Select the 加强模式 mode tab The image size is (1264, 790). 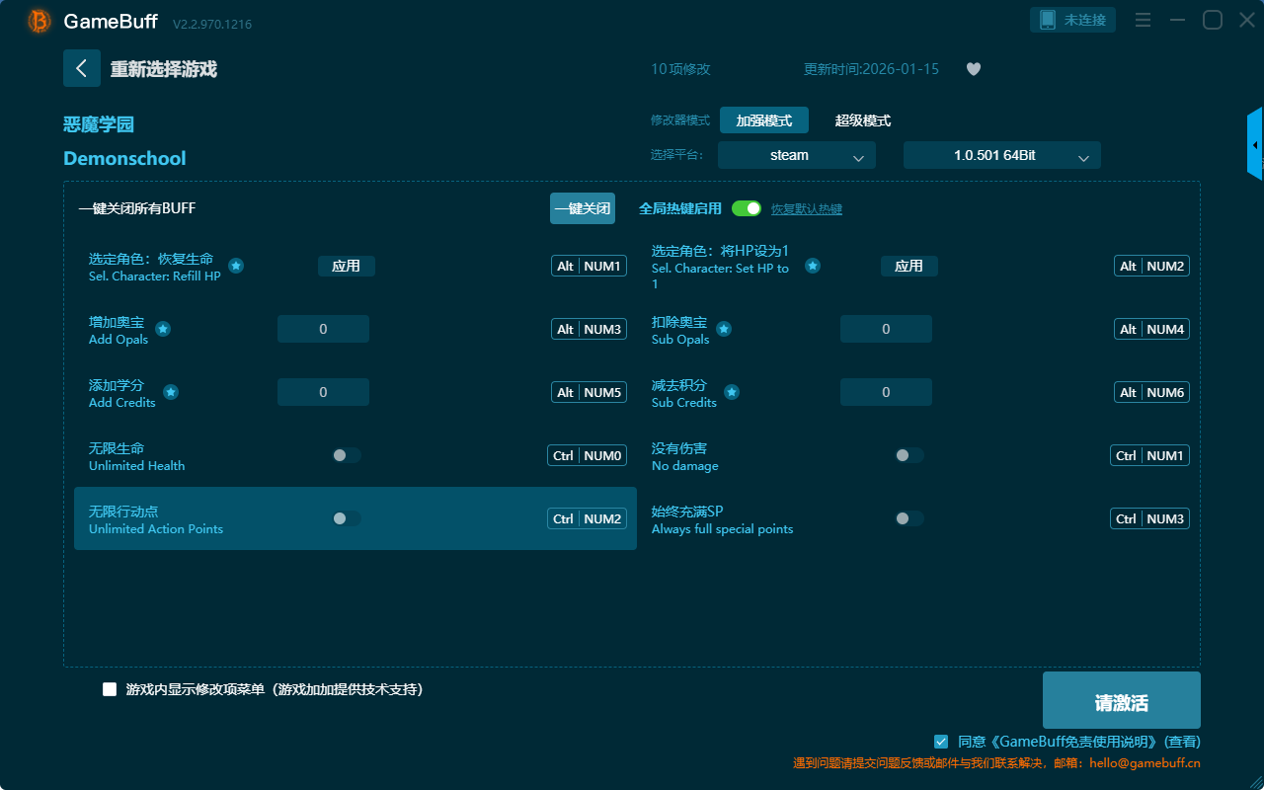tap(763, 120)
